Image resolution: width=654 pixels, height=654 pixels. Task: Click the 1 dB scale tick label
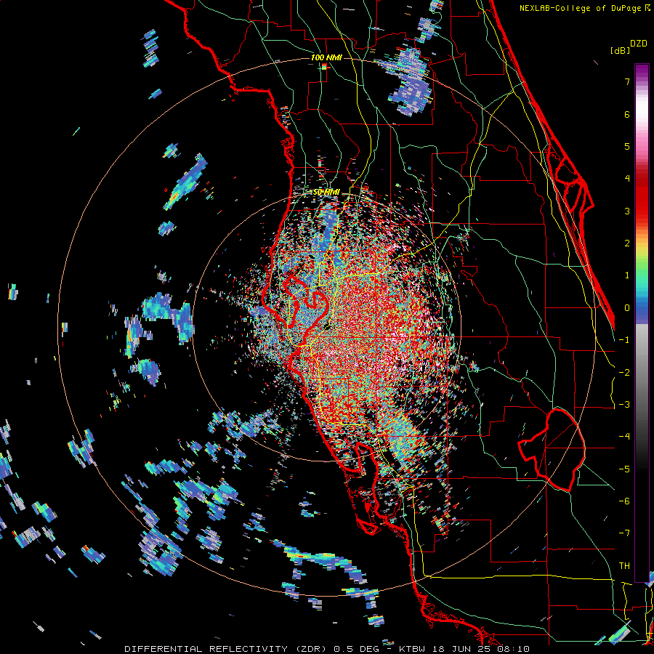pyautogui.click(x=627, y=275)
